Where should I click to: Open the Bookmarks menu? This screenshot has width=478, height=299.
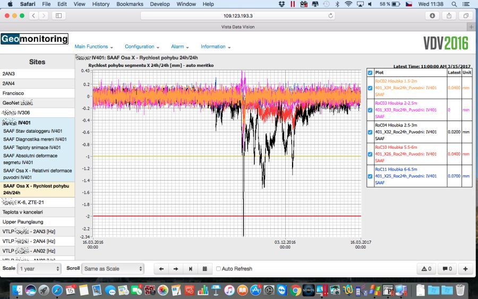coord(130,4)
